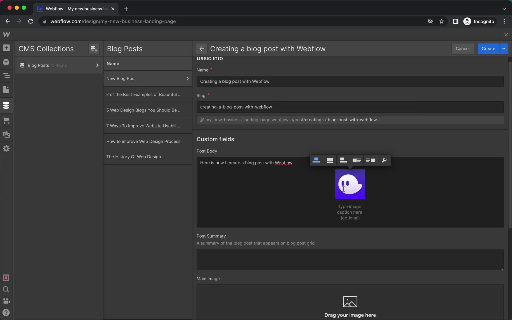Click on Webflow link in post body text
The width and height of the screenshot is (512, 320).
pos(283,163)
